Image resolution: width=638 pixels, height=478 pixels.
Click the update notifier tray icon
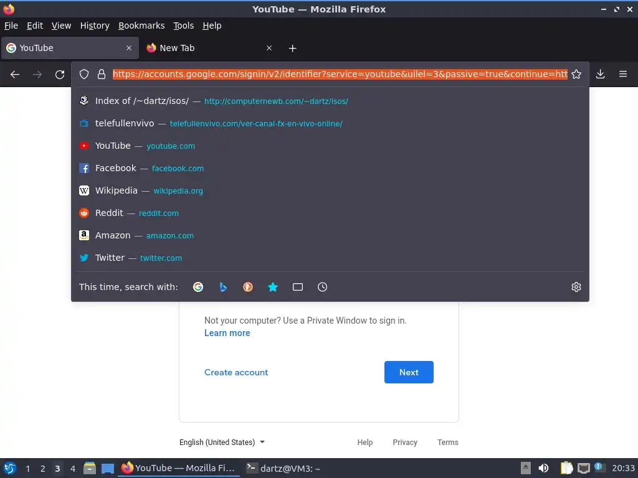pos(599,467)
